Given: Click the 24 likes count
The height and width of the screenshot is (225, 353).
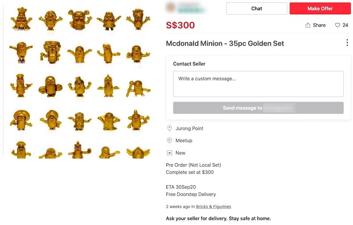Looking at the screenshot, I should (345, 25).
